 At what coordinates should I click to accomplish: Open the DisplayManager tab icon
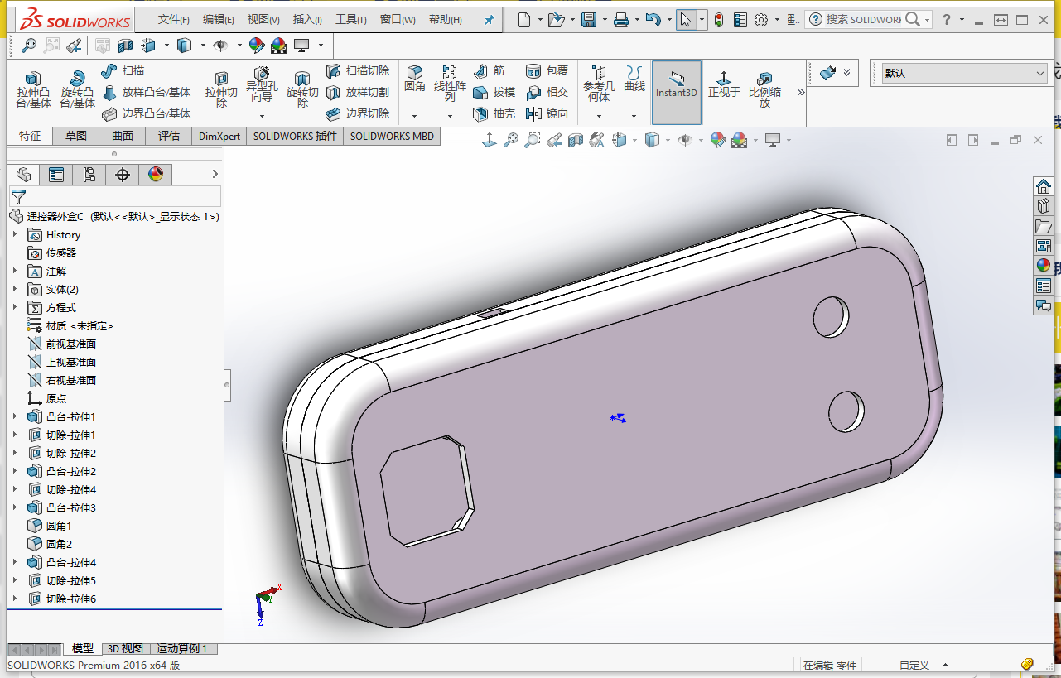point(156,174)
